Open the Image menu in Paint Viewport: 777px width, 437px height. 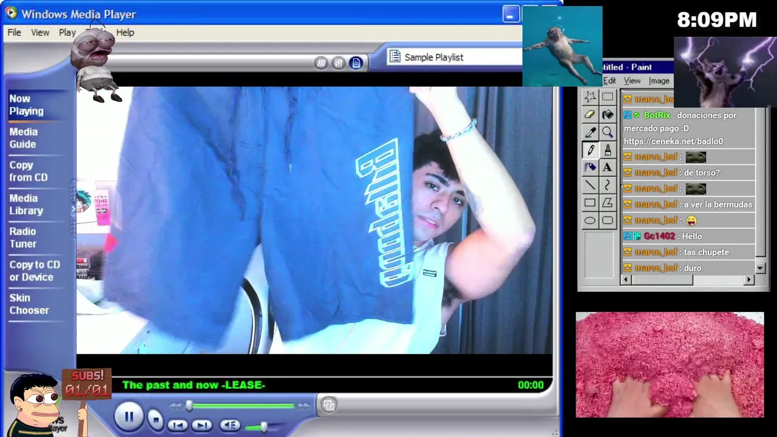click(x=659, y=81)
